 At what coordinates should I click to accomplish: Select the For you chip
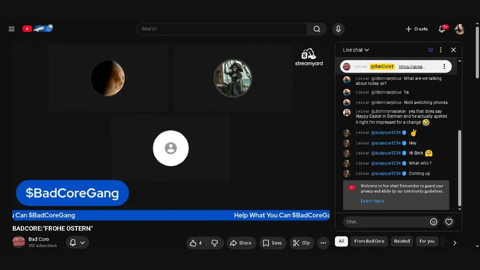click(427, 241)
